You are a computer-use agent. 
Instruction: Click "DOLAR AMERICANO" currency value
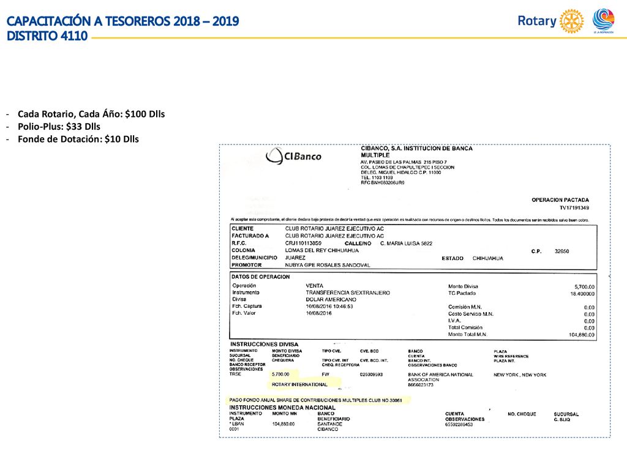[x=331, y=300]
